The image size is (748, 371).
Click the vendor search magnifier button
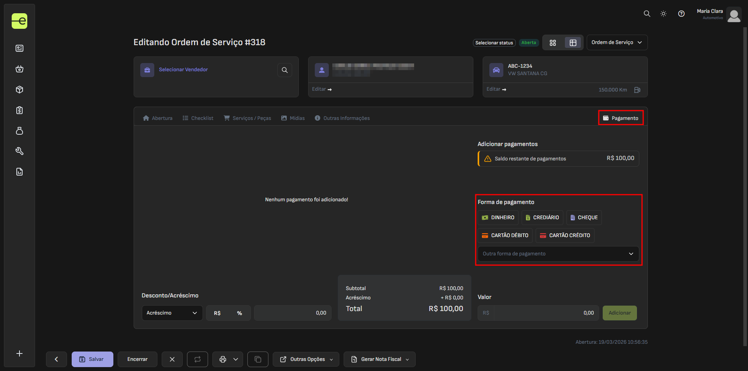(285, 70)
